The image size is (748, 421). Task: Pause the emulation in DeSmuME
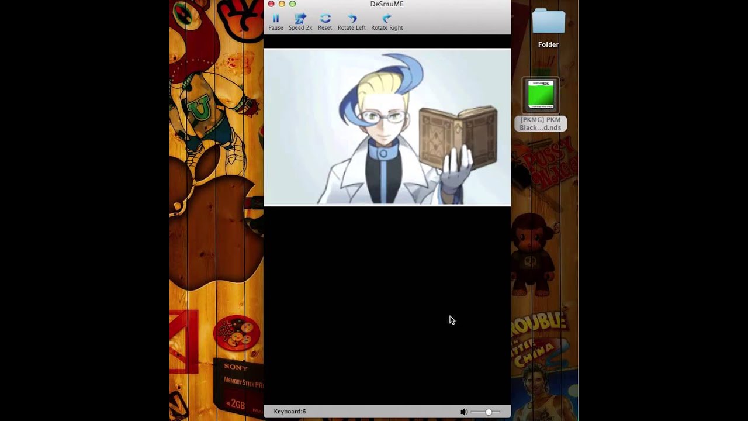pyautogui.click(x=276, y=22)
